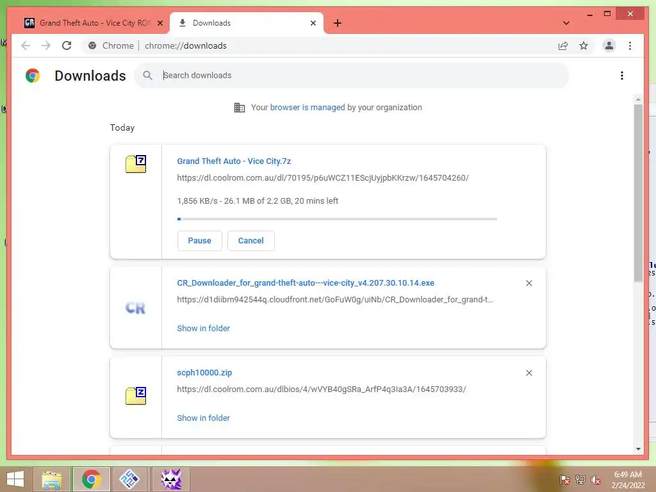Close the Grand Theft Auto tab
Image resolution: width=656 pixels, height=492 pixels.
[x=160, y=23]
